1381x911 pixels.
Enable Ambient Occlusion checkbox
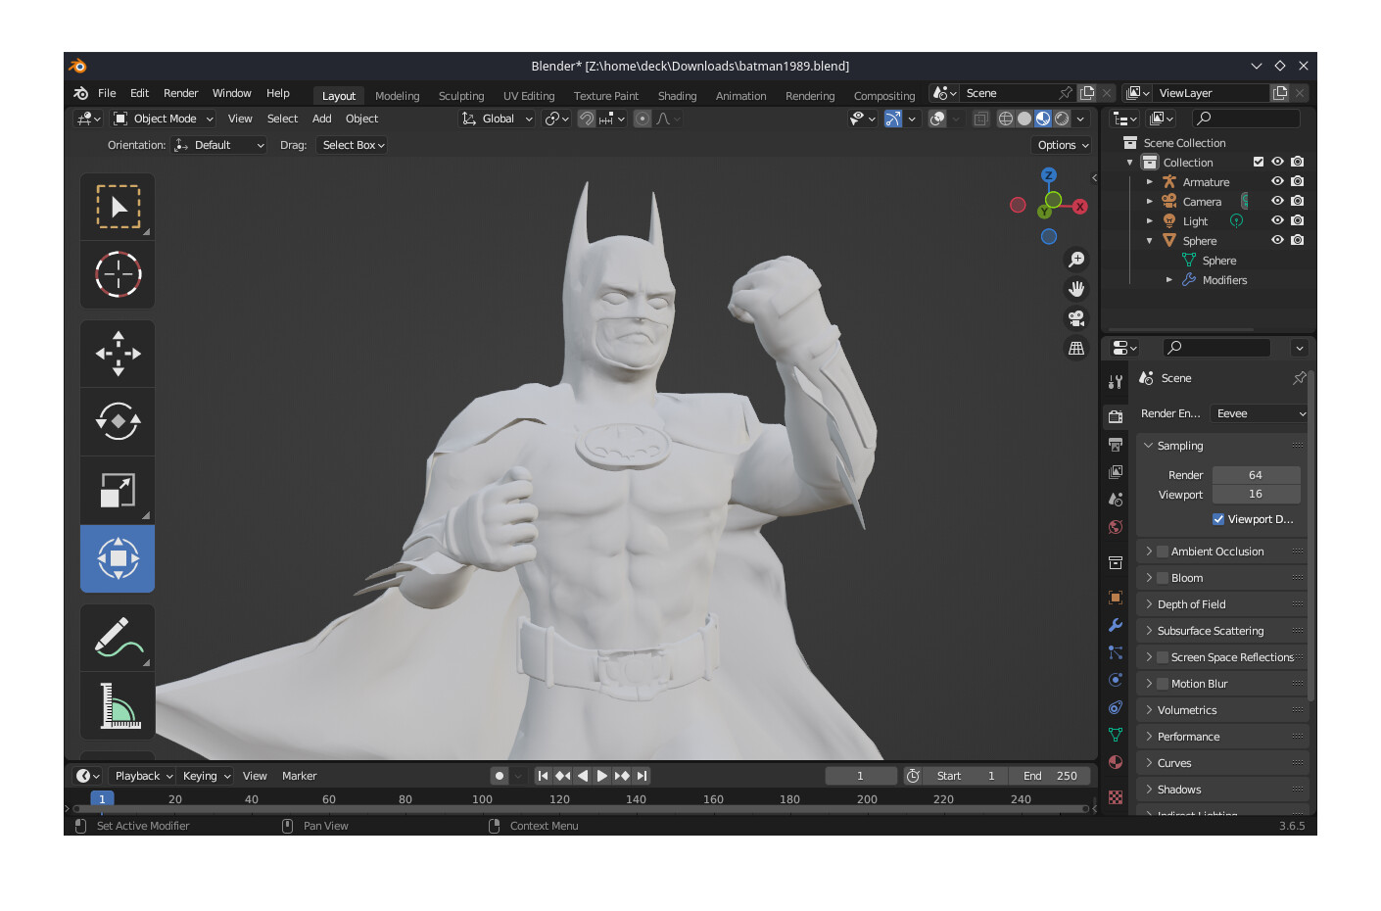(1163, 551)
